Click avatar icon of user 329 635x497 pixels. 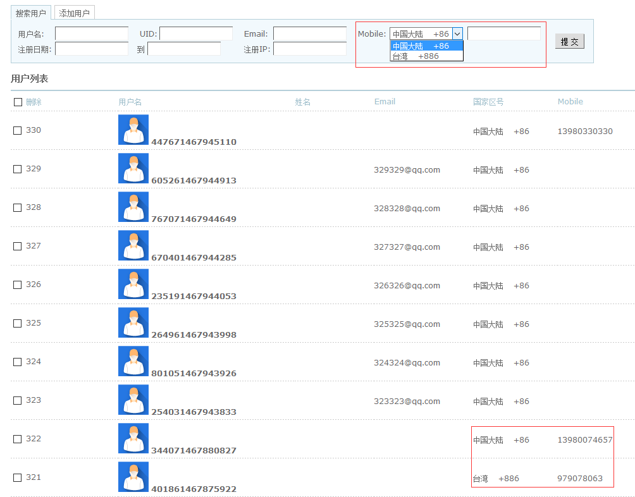click(x=133, y=168)
